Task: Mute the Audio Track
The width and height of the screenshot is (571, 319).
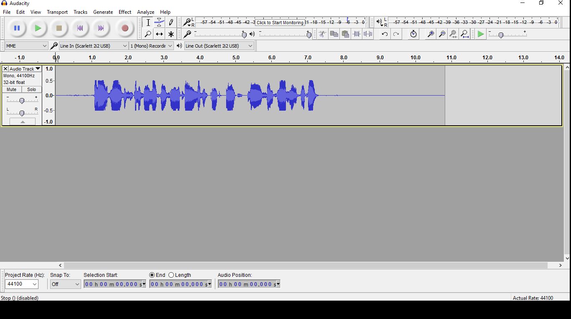Action: click(12, 89)
